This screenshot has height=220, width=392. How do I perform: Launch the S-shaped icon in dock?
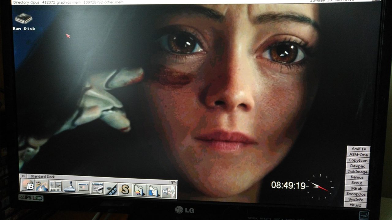click(x=125, y=190)
